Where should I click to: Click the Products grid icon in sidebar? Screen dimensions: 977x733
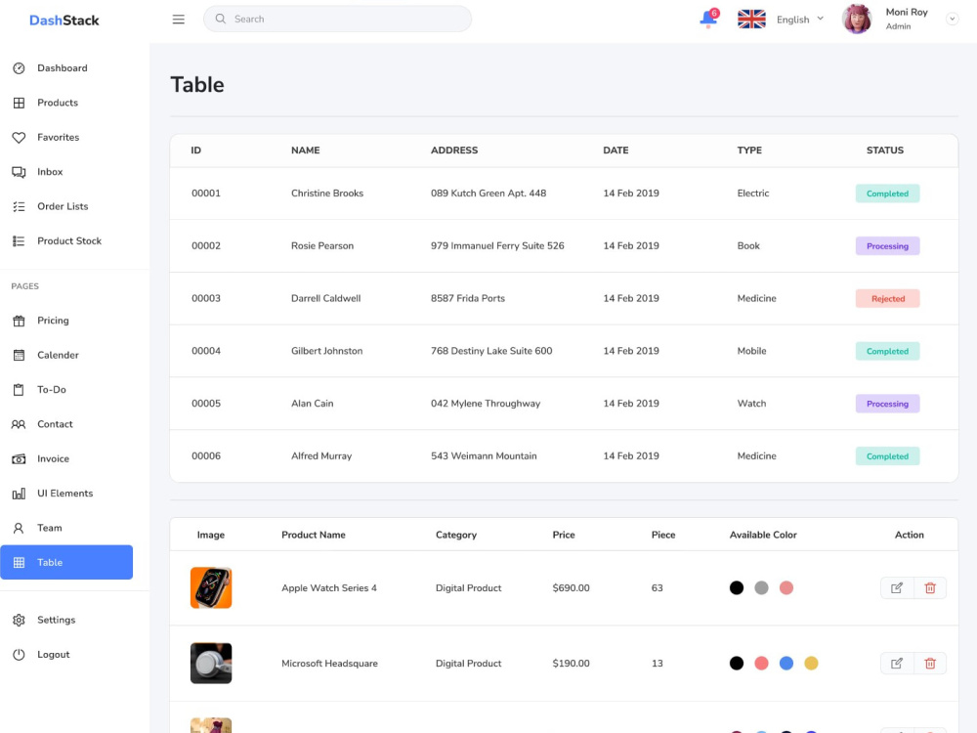(x=19, y=103)
